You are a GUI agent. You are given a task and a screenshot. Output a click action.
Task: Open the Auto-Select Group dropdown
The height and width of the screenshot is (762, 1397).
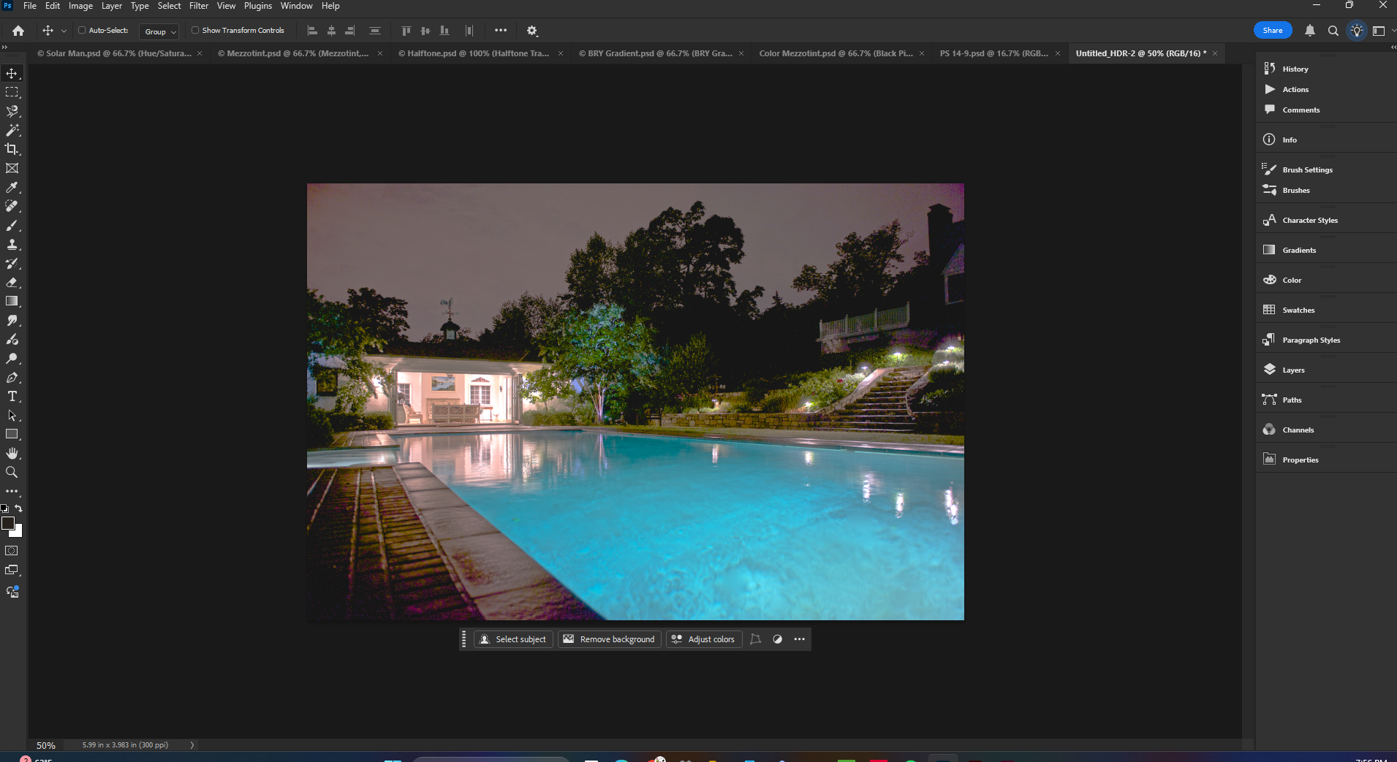(x=158, y=31)
